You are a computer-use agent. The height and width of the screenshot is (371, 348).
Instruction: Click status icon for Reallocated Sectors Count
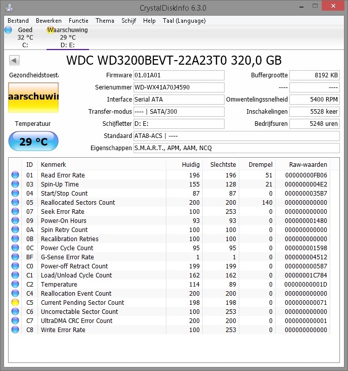[x=15, y=202]
